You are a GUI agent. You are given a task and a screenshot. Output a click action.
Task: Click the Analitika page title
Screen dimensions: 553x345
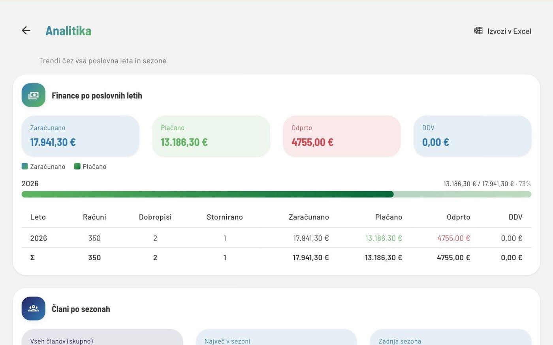[68, 31]
